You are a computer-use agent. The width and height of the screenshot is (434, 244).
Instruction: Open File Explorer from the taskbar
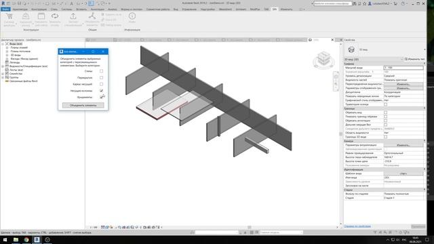pyautogui.click(x=16, y=240)
